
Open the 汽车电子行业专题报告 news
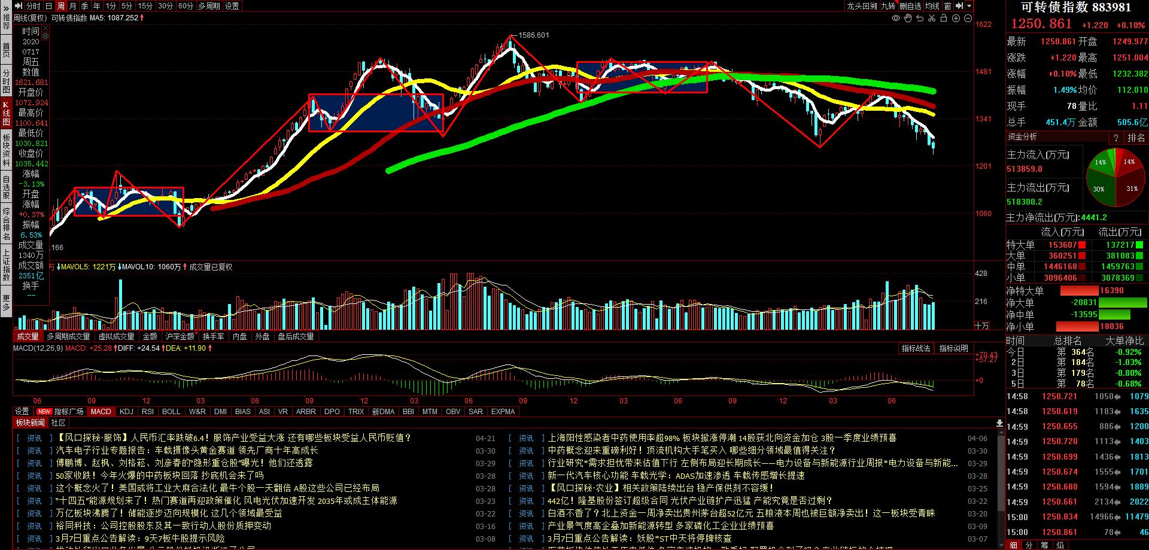pos(187,451)
